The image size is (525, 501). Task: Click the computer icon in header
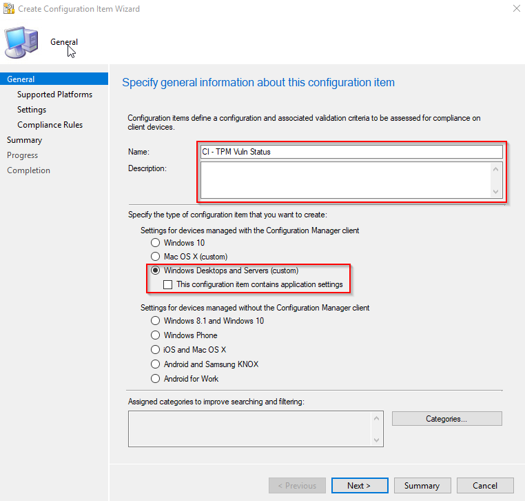21,42
